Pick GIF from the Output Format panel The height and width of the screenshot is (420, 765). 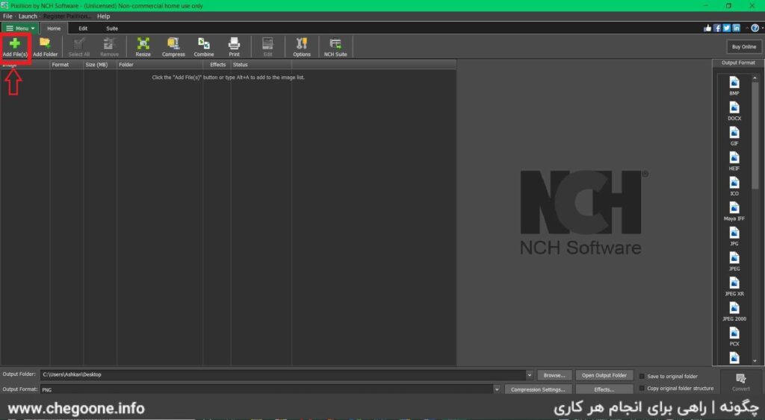734,136
